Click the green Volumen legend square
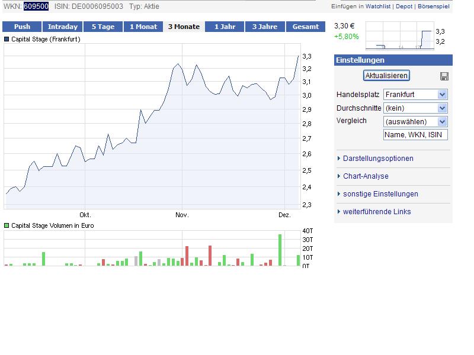Image resolution: width=474 pixels, height=355 pixels. [x=7, y=225]
